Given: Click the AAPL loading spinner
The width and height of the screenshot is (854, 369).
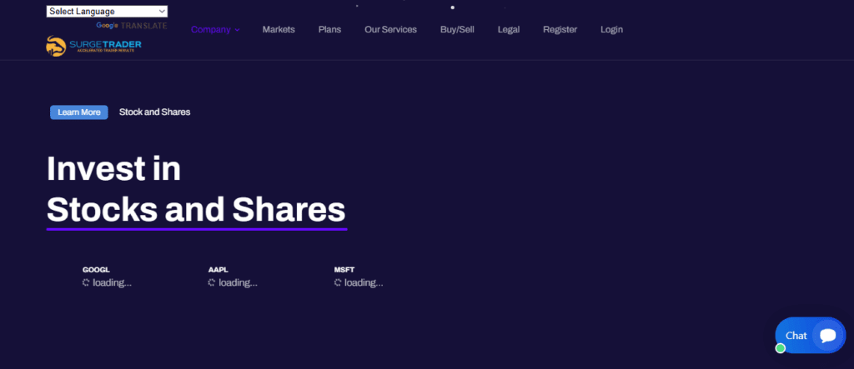Looking at the screenshot, I should point(212,282).
